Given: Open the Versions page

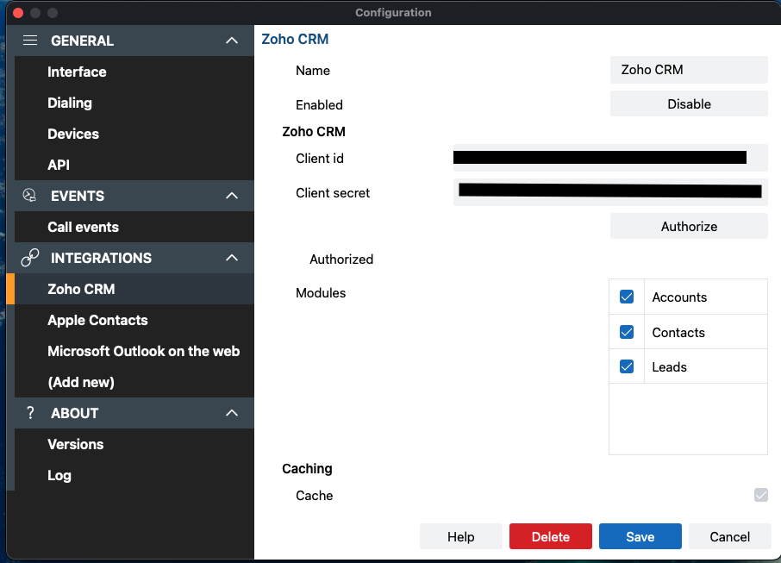Looking at the screenshot, I should tap(134, 444).
